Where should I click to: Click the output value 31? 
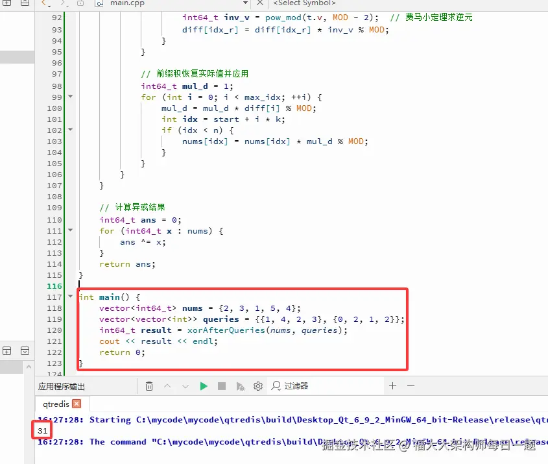pos(42,430)
